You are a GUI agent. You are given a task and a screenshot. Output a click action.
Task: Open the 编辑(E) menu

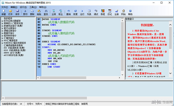14,7
